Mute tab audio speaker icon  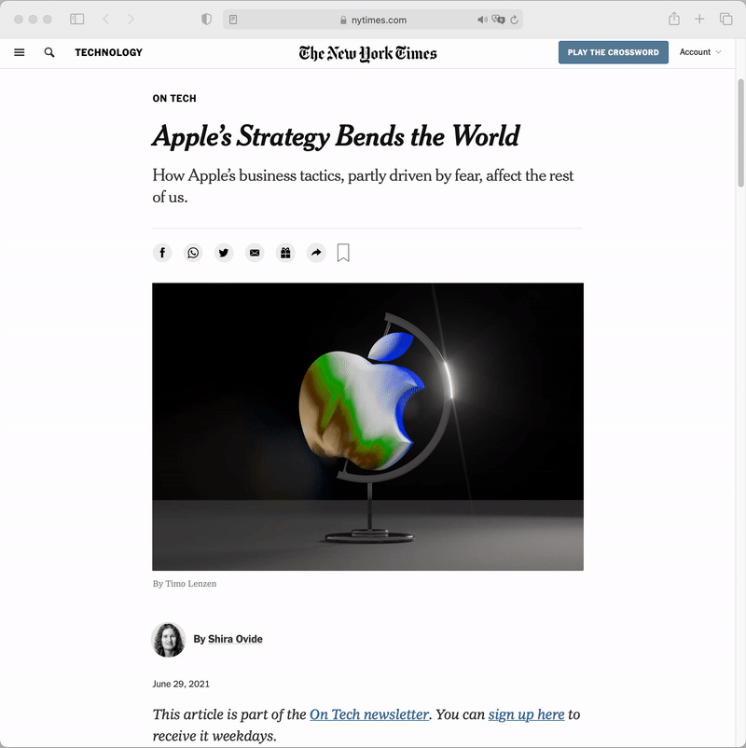482,20
